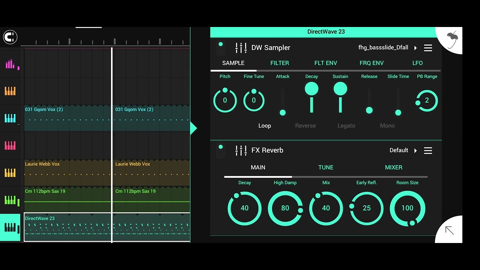Collapse panel with the teal divider arrow
480x270 pixels.
193,128
